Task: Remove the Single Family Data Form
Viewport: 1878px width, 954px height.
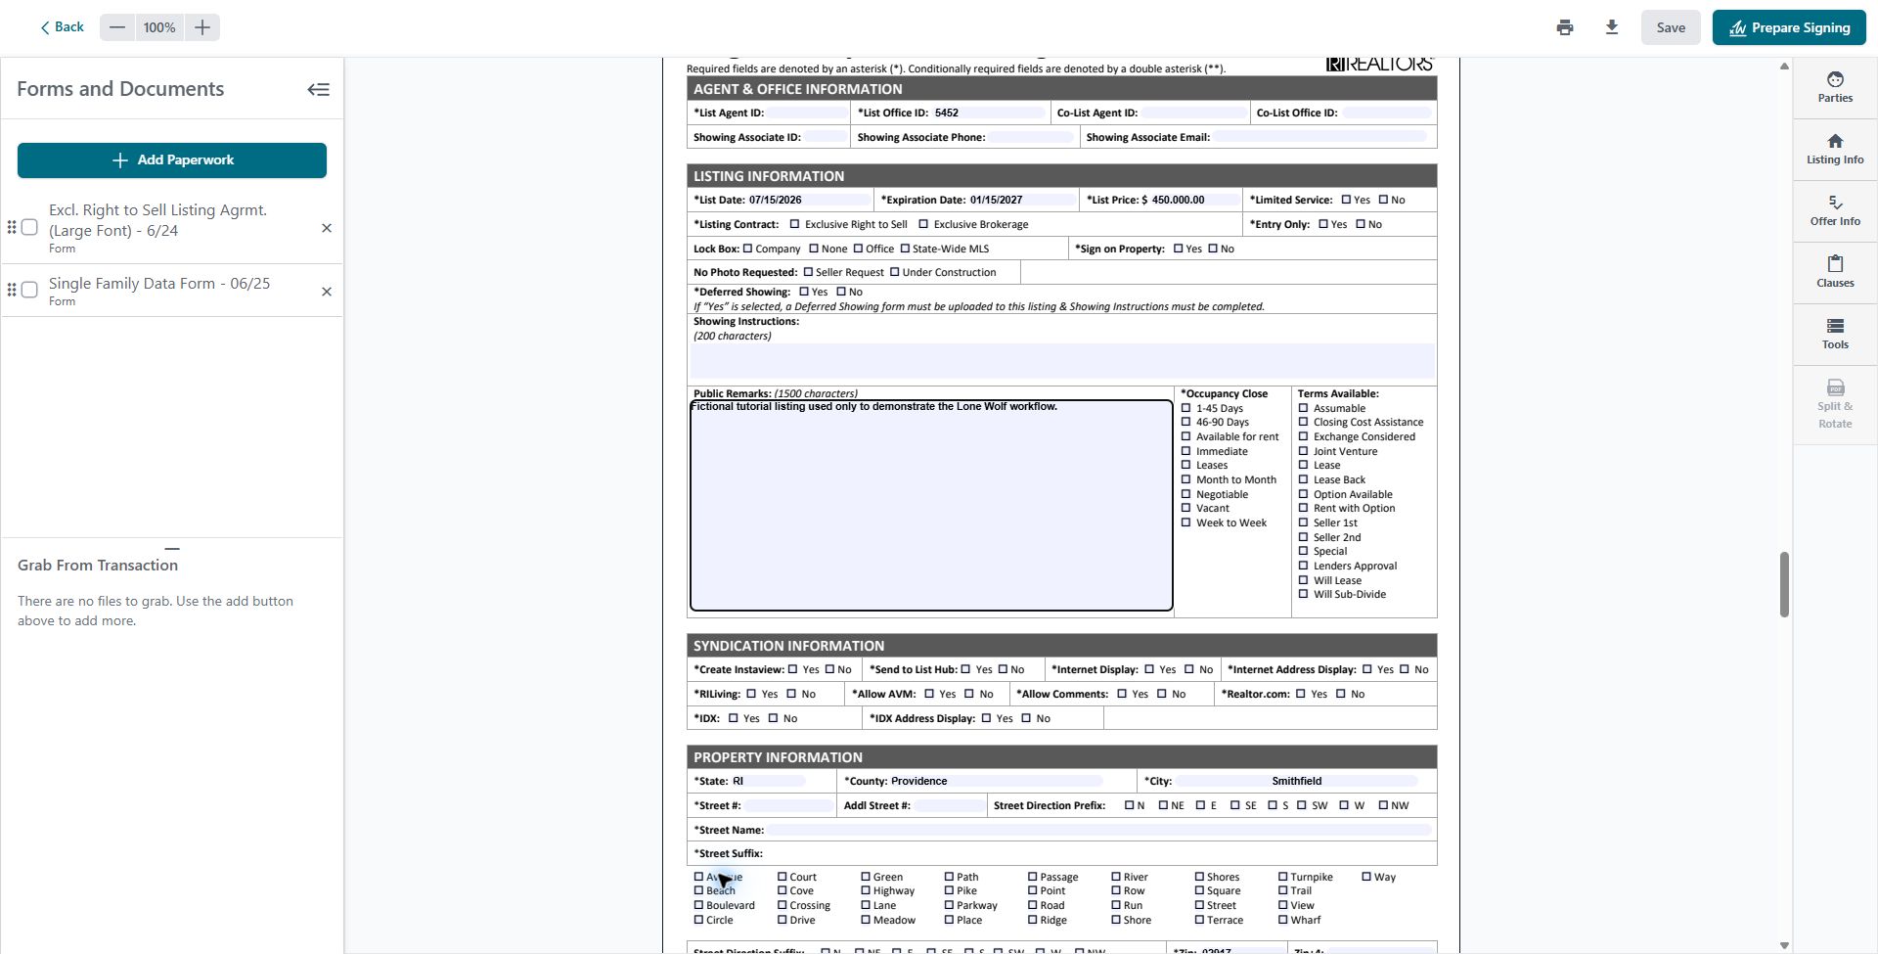Action: click(327, 292)
